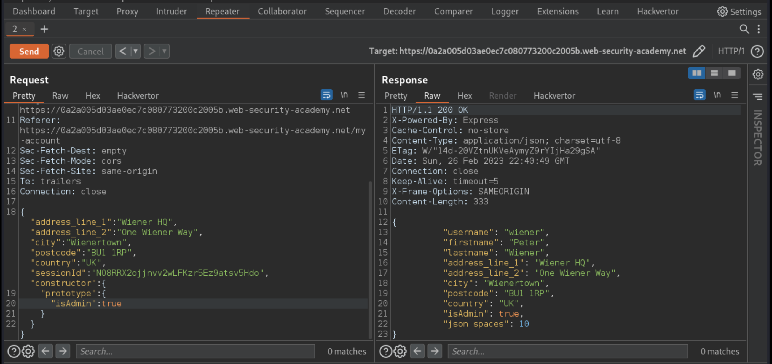772x364 pixels.
Task: Expand the Inspector panel lines icon
Action: [758, 96]
